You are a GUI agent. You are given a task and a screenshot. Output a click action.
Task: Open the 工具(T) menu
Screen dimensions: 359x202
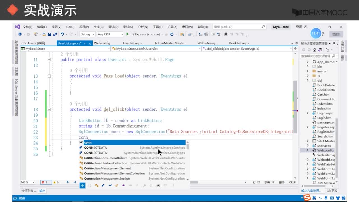(158, 27)
